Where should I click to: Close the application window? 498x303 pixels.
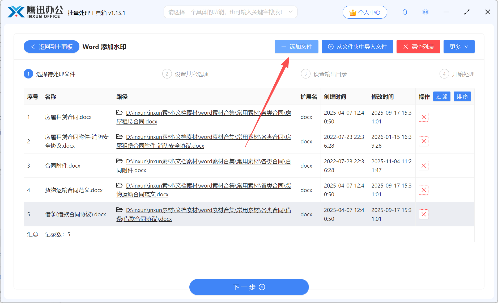(488, 12)
